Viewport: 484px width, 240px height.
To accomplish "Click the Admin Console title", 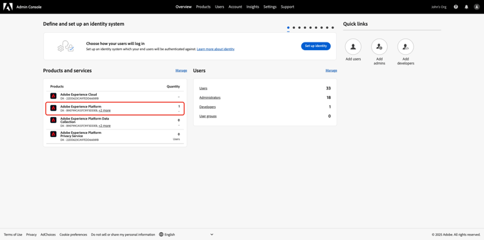I will (28, 7).
